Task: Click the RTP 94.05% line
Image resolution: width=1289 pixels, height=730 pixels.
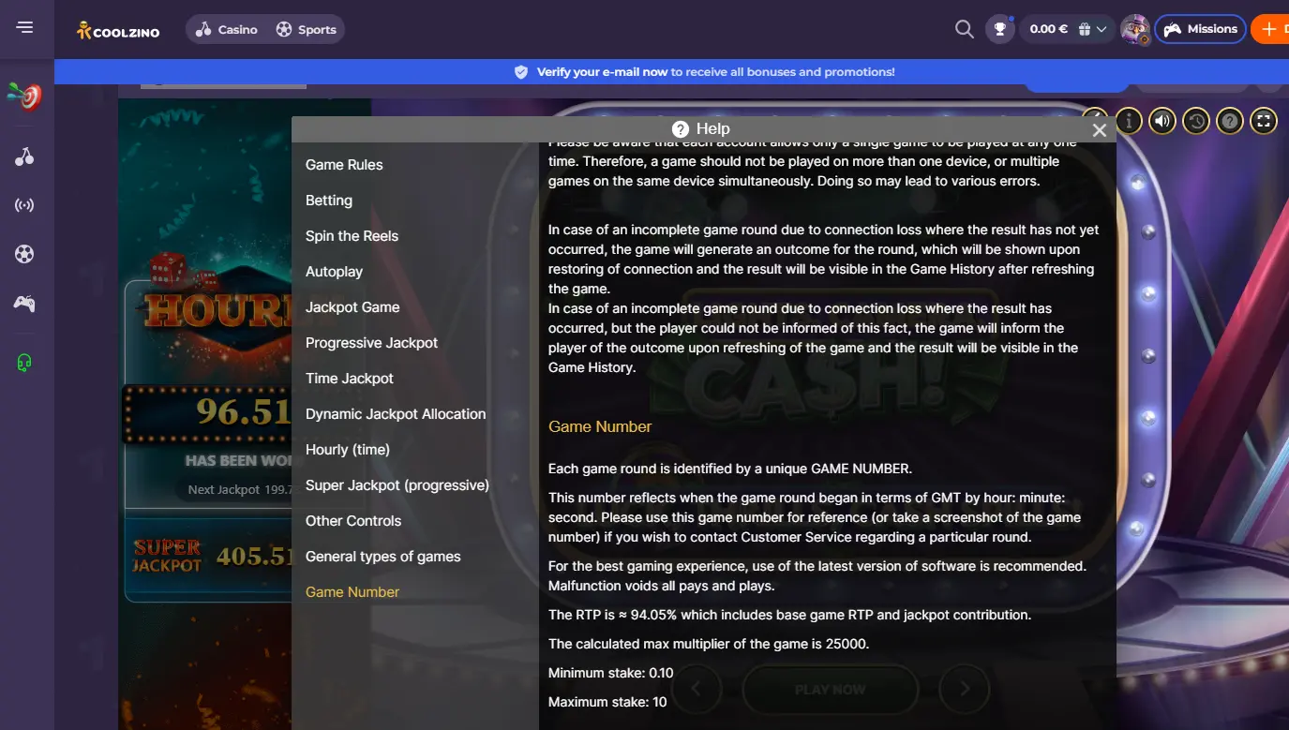Action: (x=789, y=615)
